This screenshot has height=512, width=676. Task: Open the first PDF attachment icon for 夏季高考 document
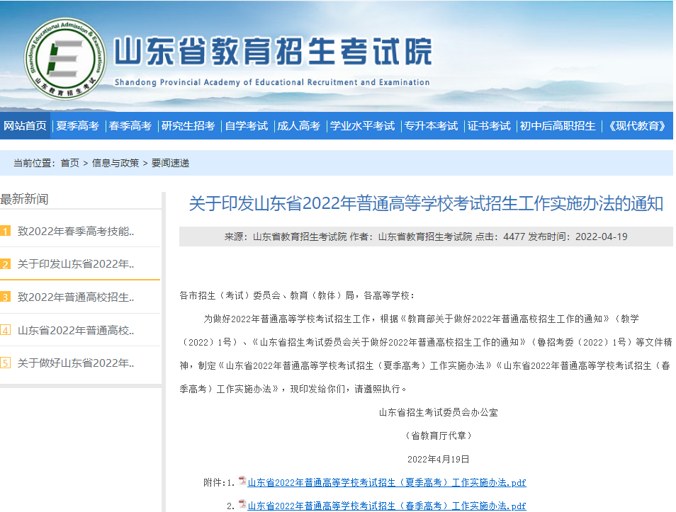[x=241, y=482]
